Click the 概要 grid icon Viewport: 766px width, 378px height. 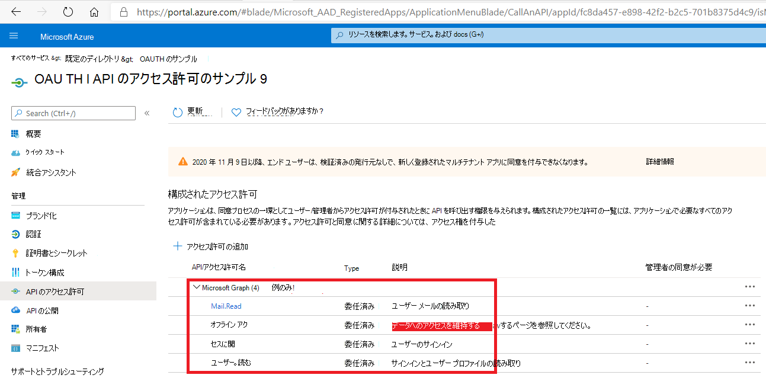pyautogui.click(x=15, y=133)
